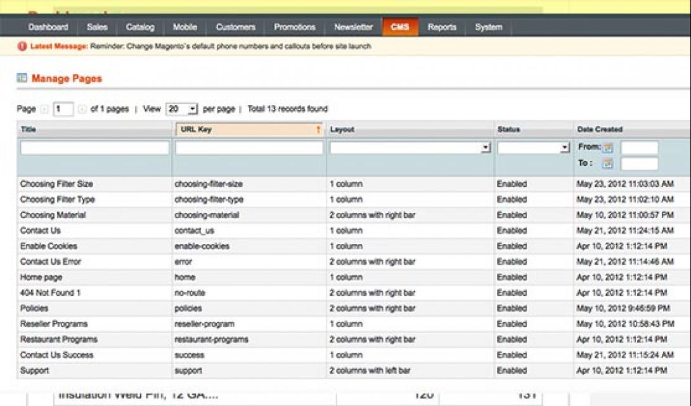Click the 'May 23, 2012 11:03:03 AM' date
Screen dimensions: 691x406
(625, 184)
